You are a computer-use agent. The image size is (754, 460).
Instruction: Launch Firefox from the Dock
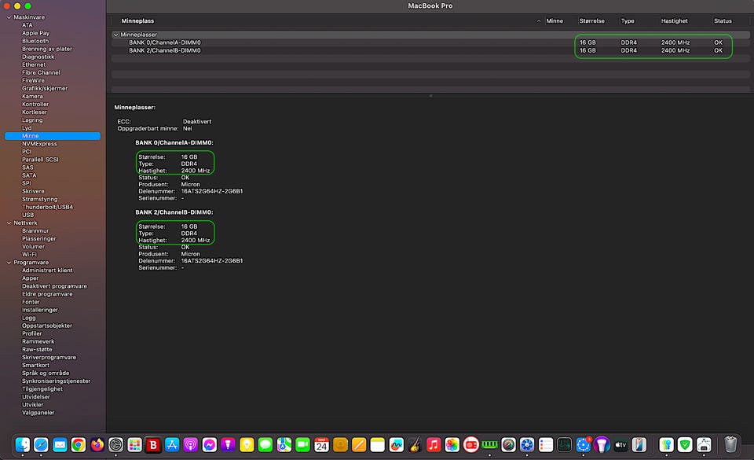pyautogui.click(x=97, y=445)
